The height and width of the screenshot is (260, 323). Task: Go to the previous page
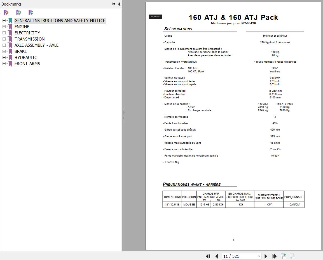[217, 256]
